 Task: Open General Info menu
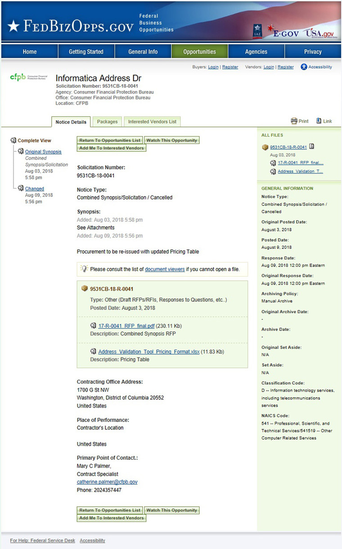[143, 51]
